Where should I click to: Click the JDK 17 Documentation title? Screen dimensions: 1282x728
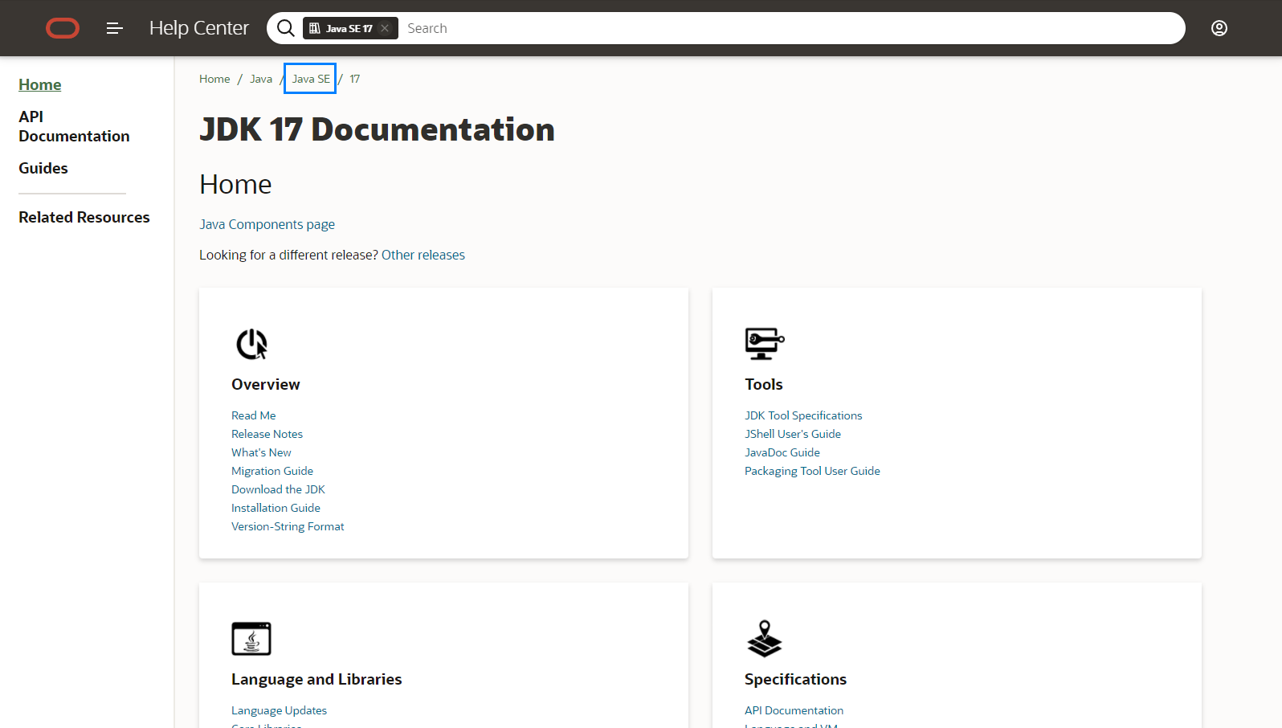point(378,129)
